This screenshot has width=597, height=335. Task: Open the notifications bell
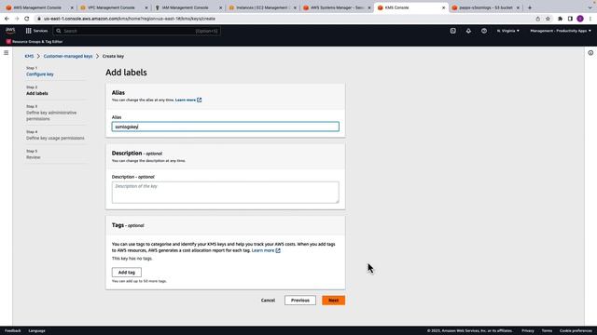point(468,31)
